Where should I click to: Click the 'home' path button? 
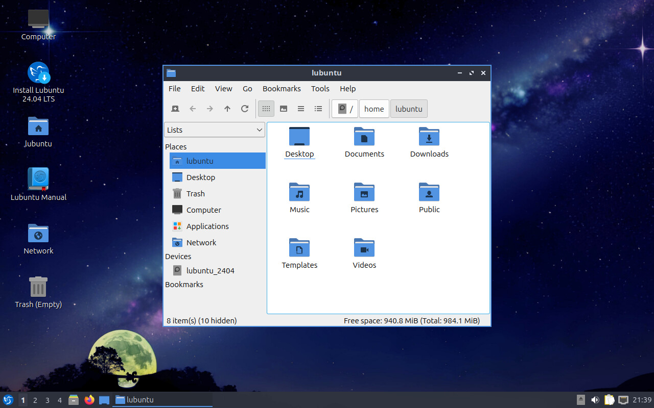(374, 109)
